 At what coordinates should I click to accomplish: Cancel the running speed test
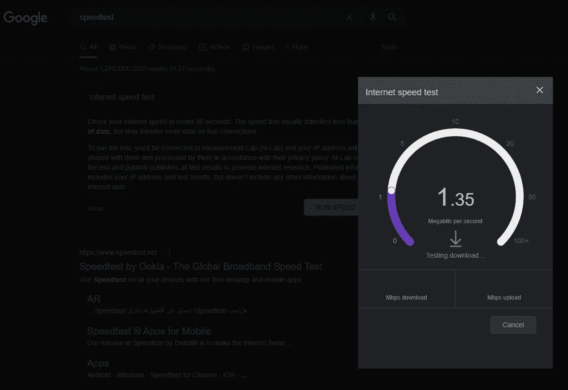coord(513,325)
